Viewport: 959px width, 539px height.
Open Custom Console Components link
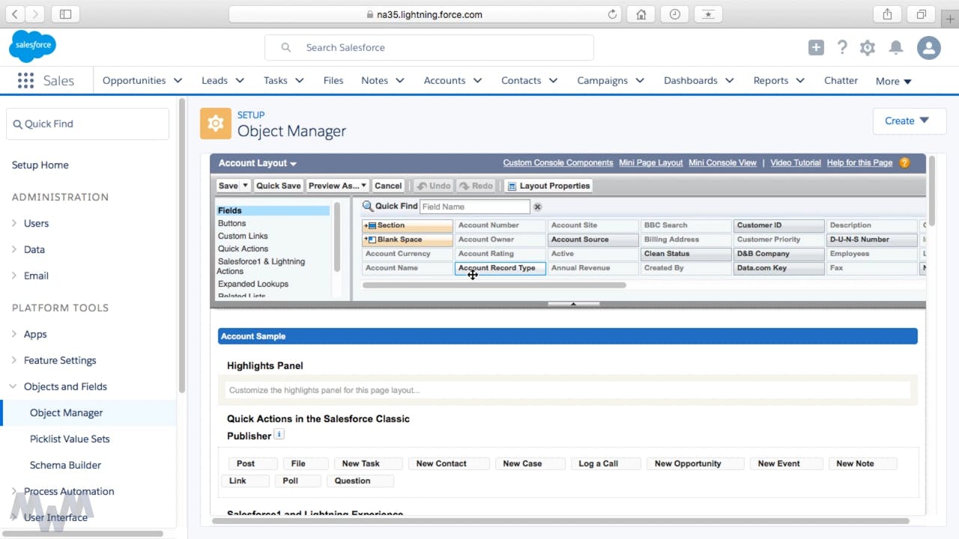[558, 162]
